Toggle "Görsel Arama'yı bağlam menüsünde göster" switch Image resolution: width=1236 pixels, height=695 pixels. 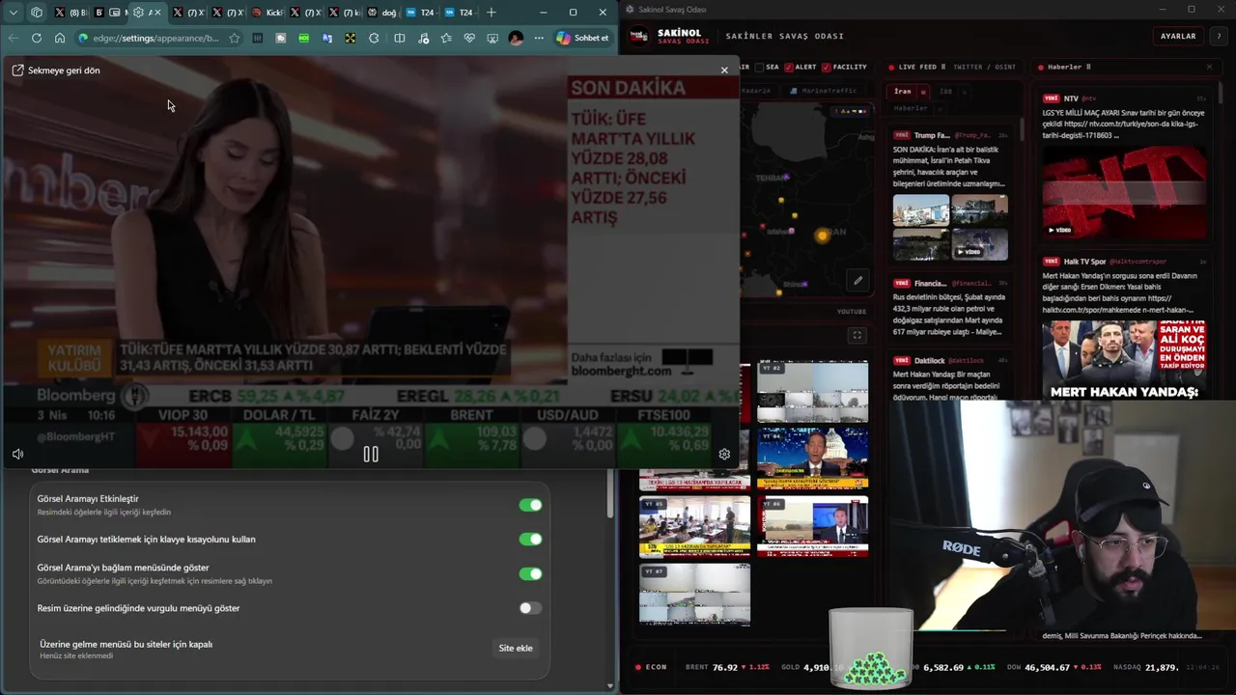click(x=530, y=573)
